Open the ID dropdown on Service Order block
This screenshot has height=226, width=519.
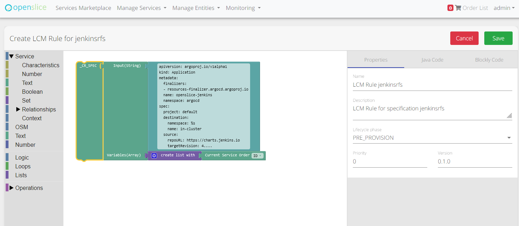coord(258,156)
